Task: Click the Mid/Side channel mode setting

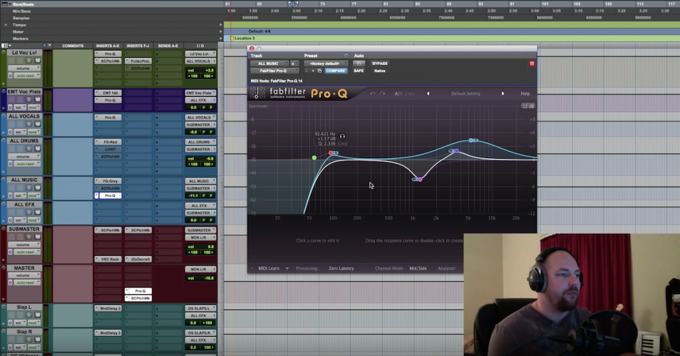Action: point(418,268)
